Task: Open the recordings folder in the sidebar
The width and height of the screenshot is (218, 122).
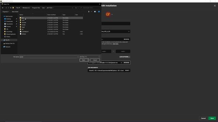Action: (x=9, y=32)
